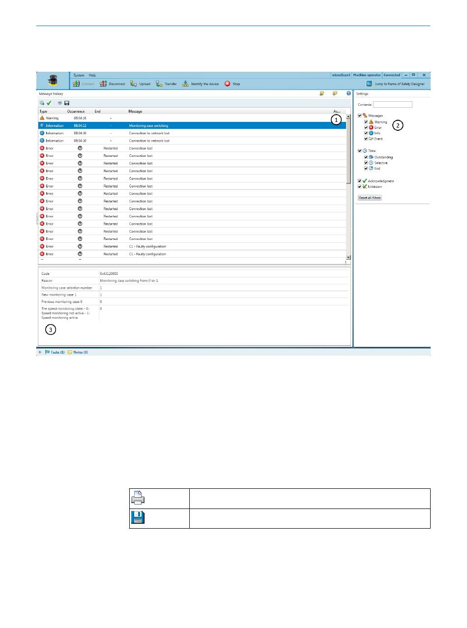Viewport: 467px width, 628px height.
Task: Click the save floppy disk icon in Message history
Action: (66, 103)
